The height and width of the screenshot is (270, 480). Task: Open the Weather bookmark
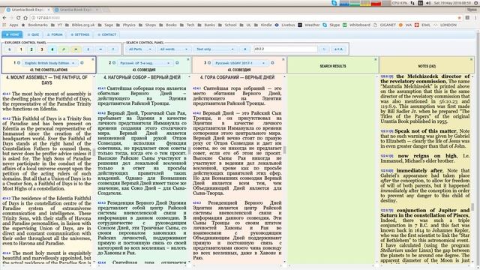pyautogui.click(x=309, y=25)
